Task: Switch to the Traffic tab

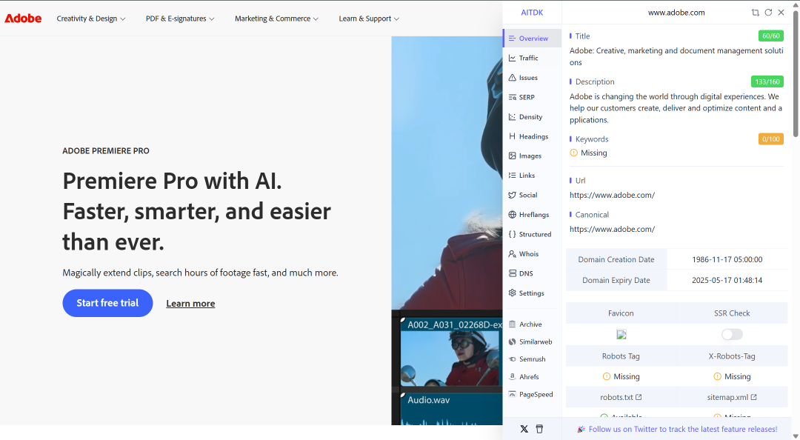Action: coord(532,59)
